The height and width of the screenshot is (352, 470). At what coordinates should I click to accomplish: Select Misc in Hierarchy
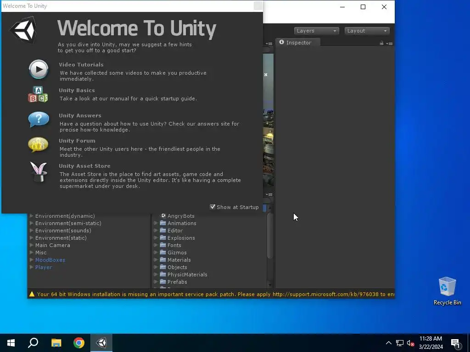[41, 253]
